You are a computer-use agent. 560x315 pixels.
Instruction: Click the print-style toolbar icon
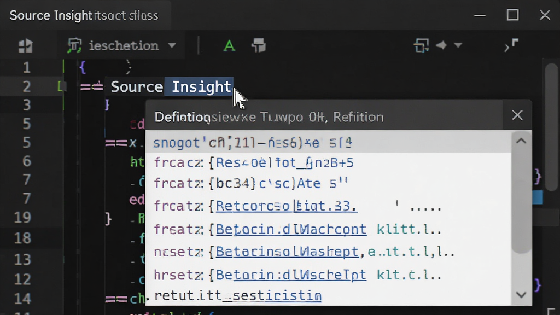coord(259,46)
